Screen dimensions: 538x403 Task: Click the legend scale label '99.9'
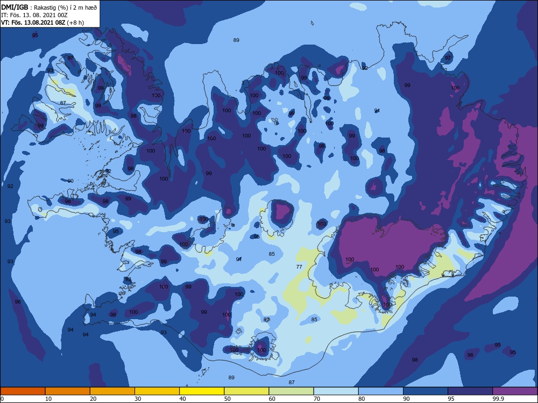[498, 399]
